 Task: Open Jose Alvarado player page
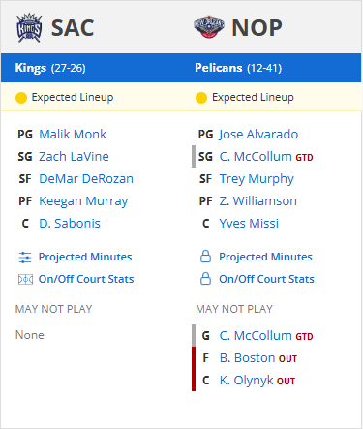[258, 135]
